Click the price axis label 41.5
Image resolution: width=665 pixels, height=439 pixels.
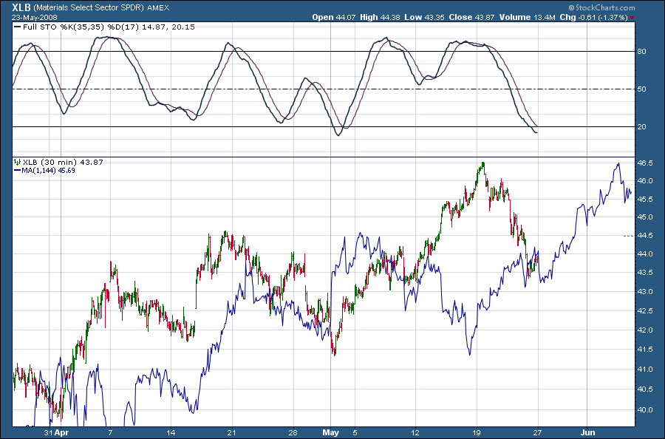644,349
